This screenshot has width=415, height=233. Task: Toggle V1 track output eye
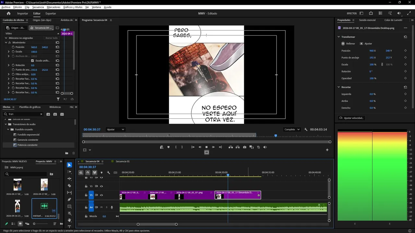[101, 195]
